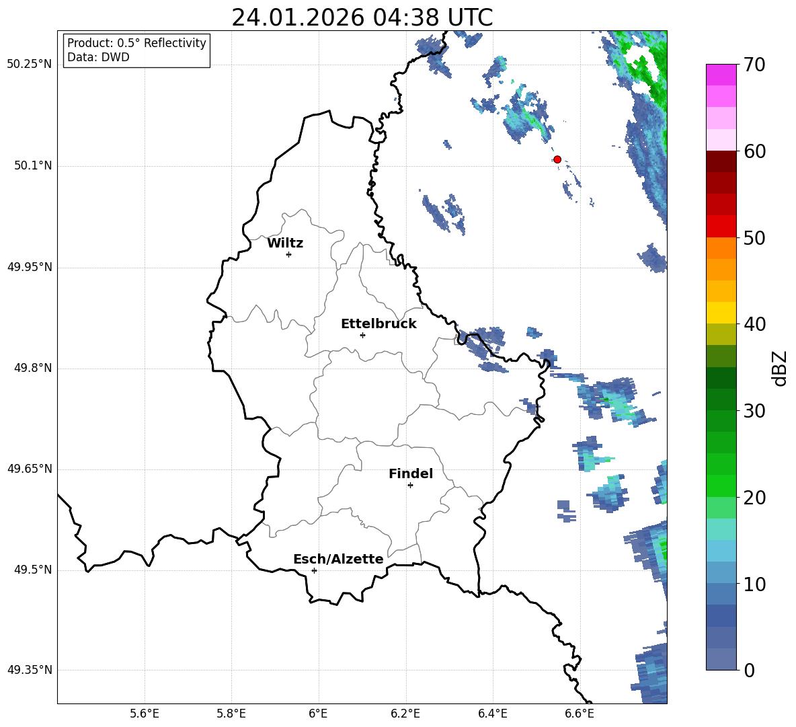Click the longitude label 6.6°E

pyautogui.click(x=580, y=714)
